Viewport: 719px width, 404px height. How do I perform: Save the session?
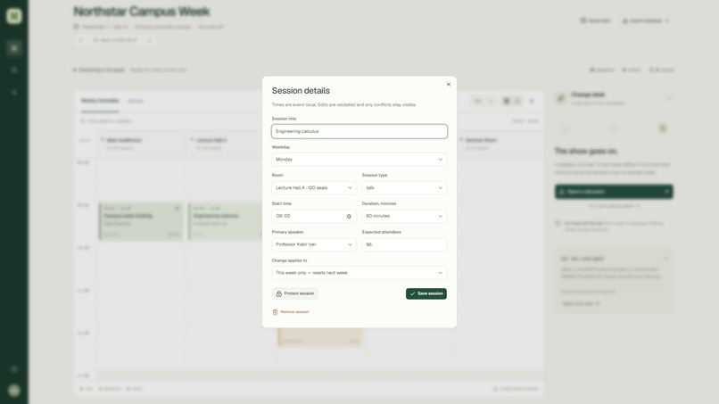[426, 293]
